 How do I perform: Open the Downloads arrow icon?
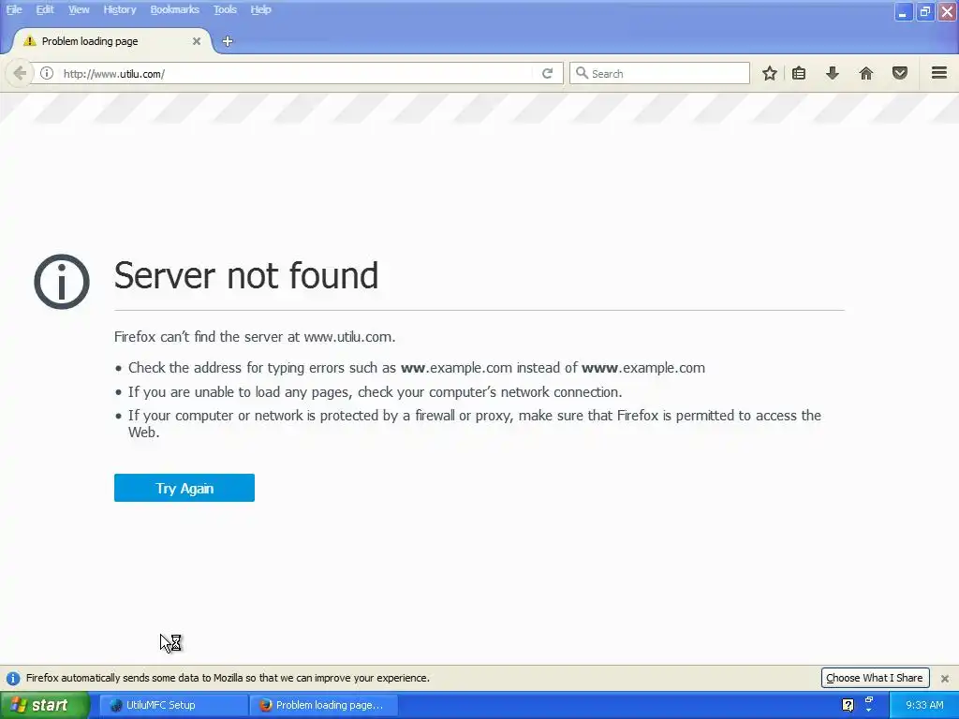click(x=832, y=73)
